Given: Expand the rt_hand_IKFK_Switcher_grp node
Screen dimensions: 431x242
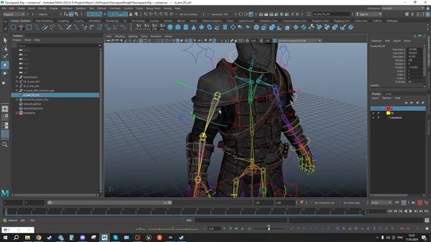Looking at the screenshot, I should pos(17,90).
